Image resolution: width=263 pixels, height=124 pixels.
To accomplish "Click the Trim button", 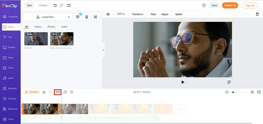I will [x=58, y=92].
